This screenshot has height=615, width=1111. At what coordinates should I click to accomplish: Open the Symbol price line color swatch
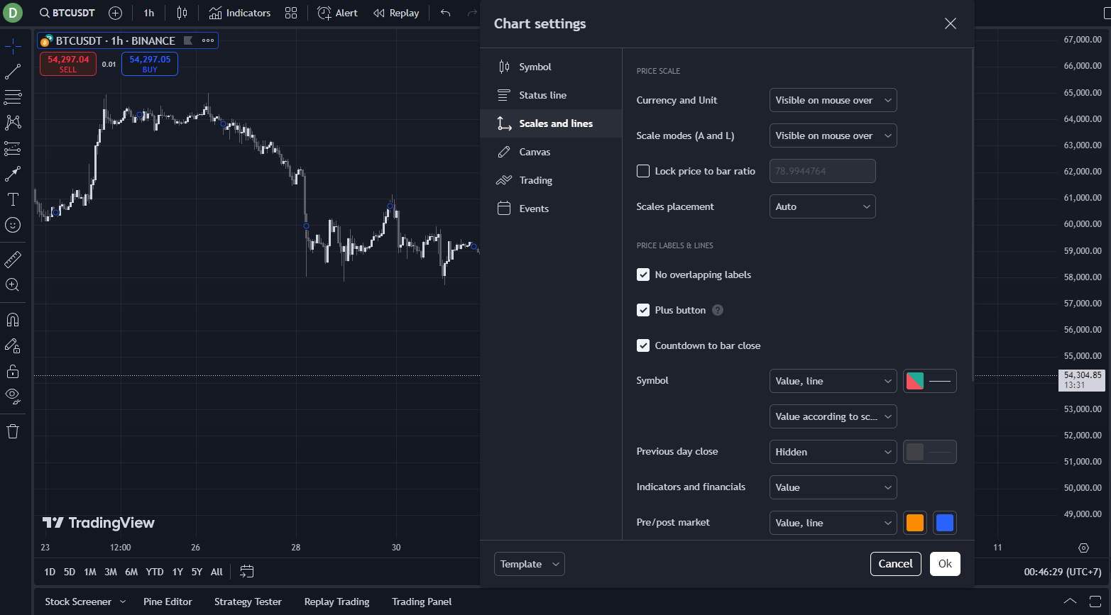click(x=929, y=381)
